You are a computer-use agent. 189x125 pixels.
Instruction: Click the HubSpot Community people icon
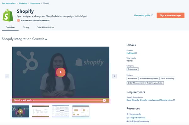point(128,121)
